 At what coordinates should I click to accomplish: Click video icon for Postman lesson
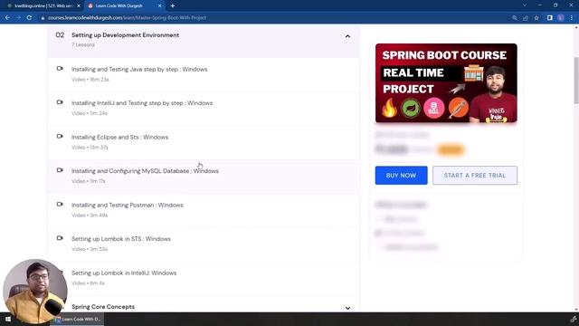pyautogui.click(x=60, y=205)
